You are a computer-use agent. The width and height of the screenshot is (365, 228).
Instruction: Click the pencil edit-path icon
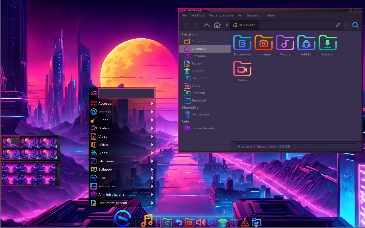pos(338,25)
